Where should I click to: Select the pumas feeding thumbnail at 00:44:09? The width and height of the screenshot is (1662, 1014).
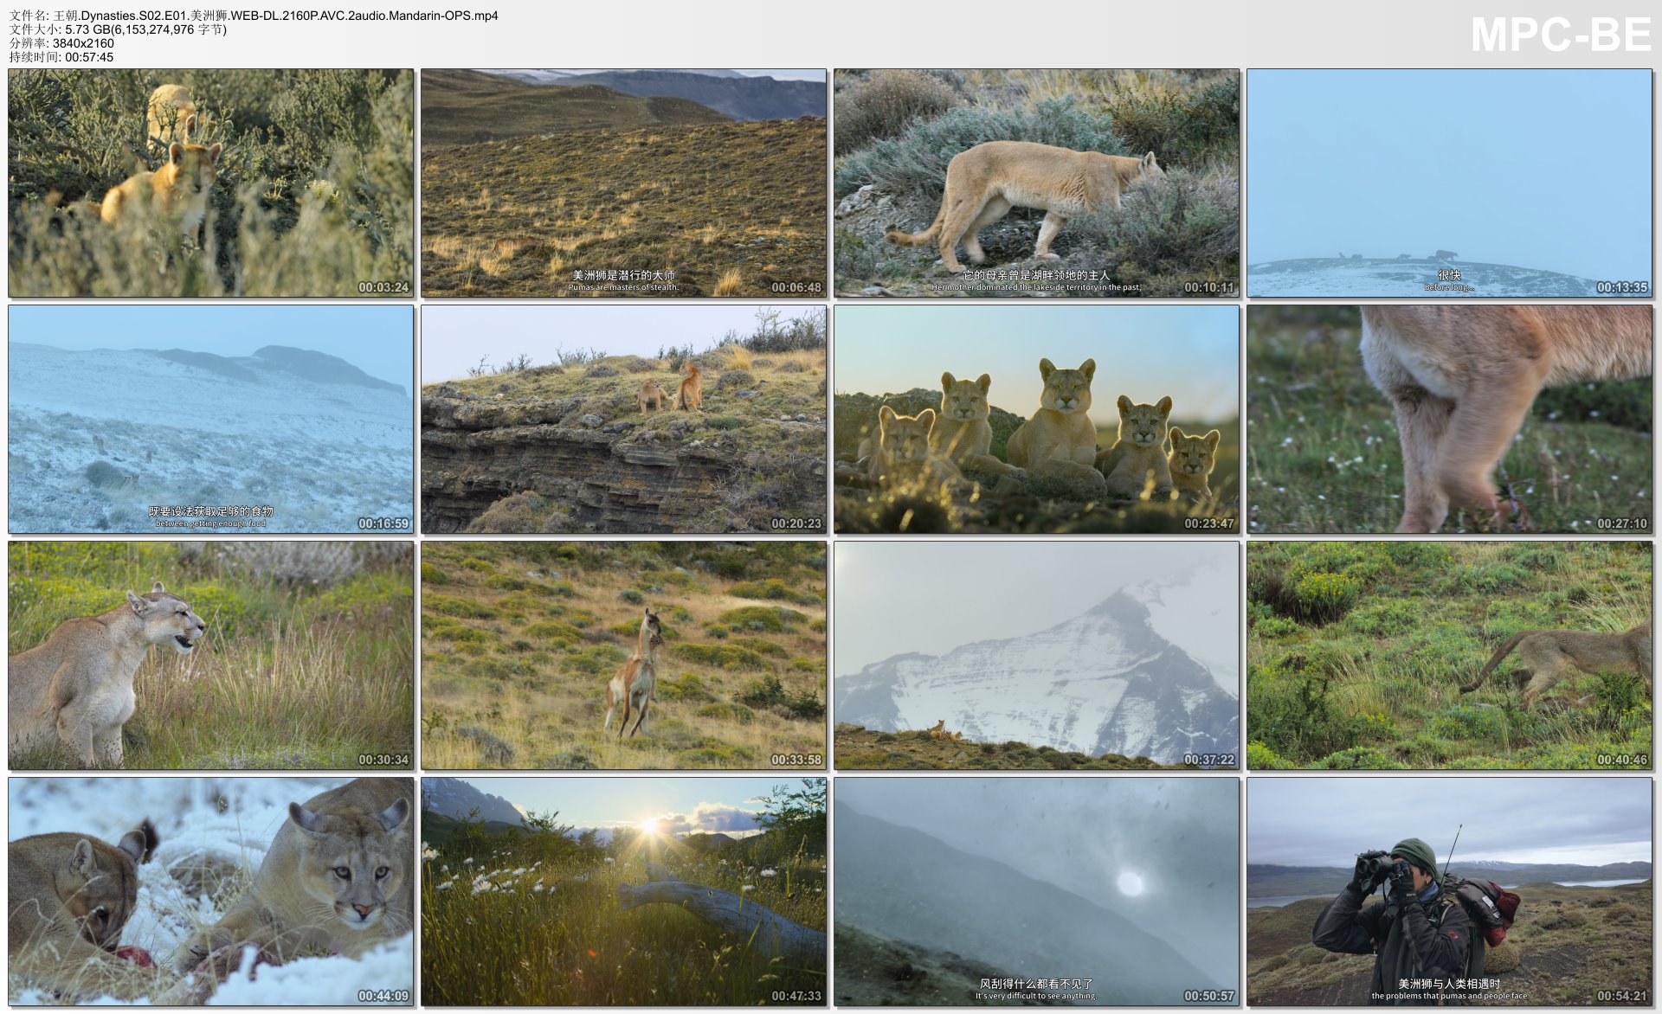coord(210,892)
